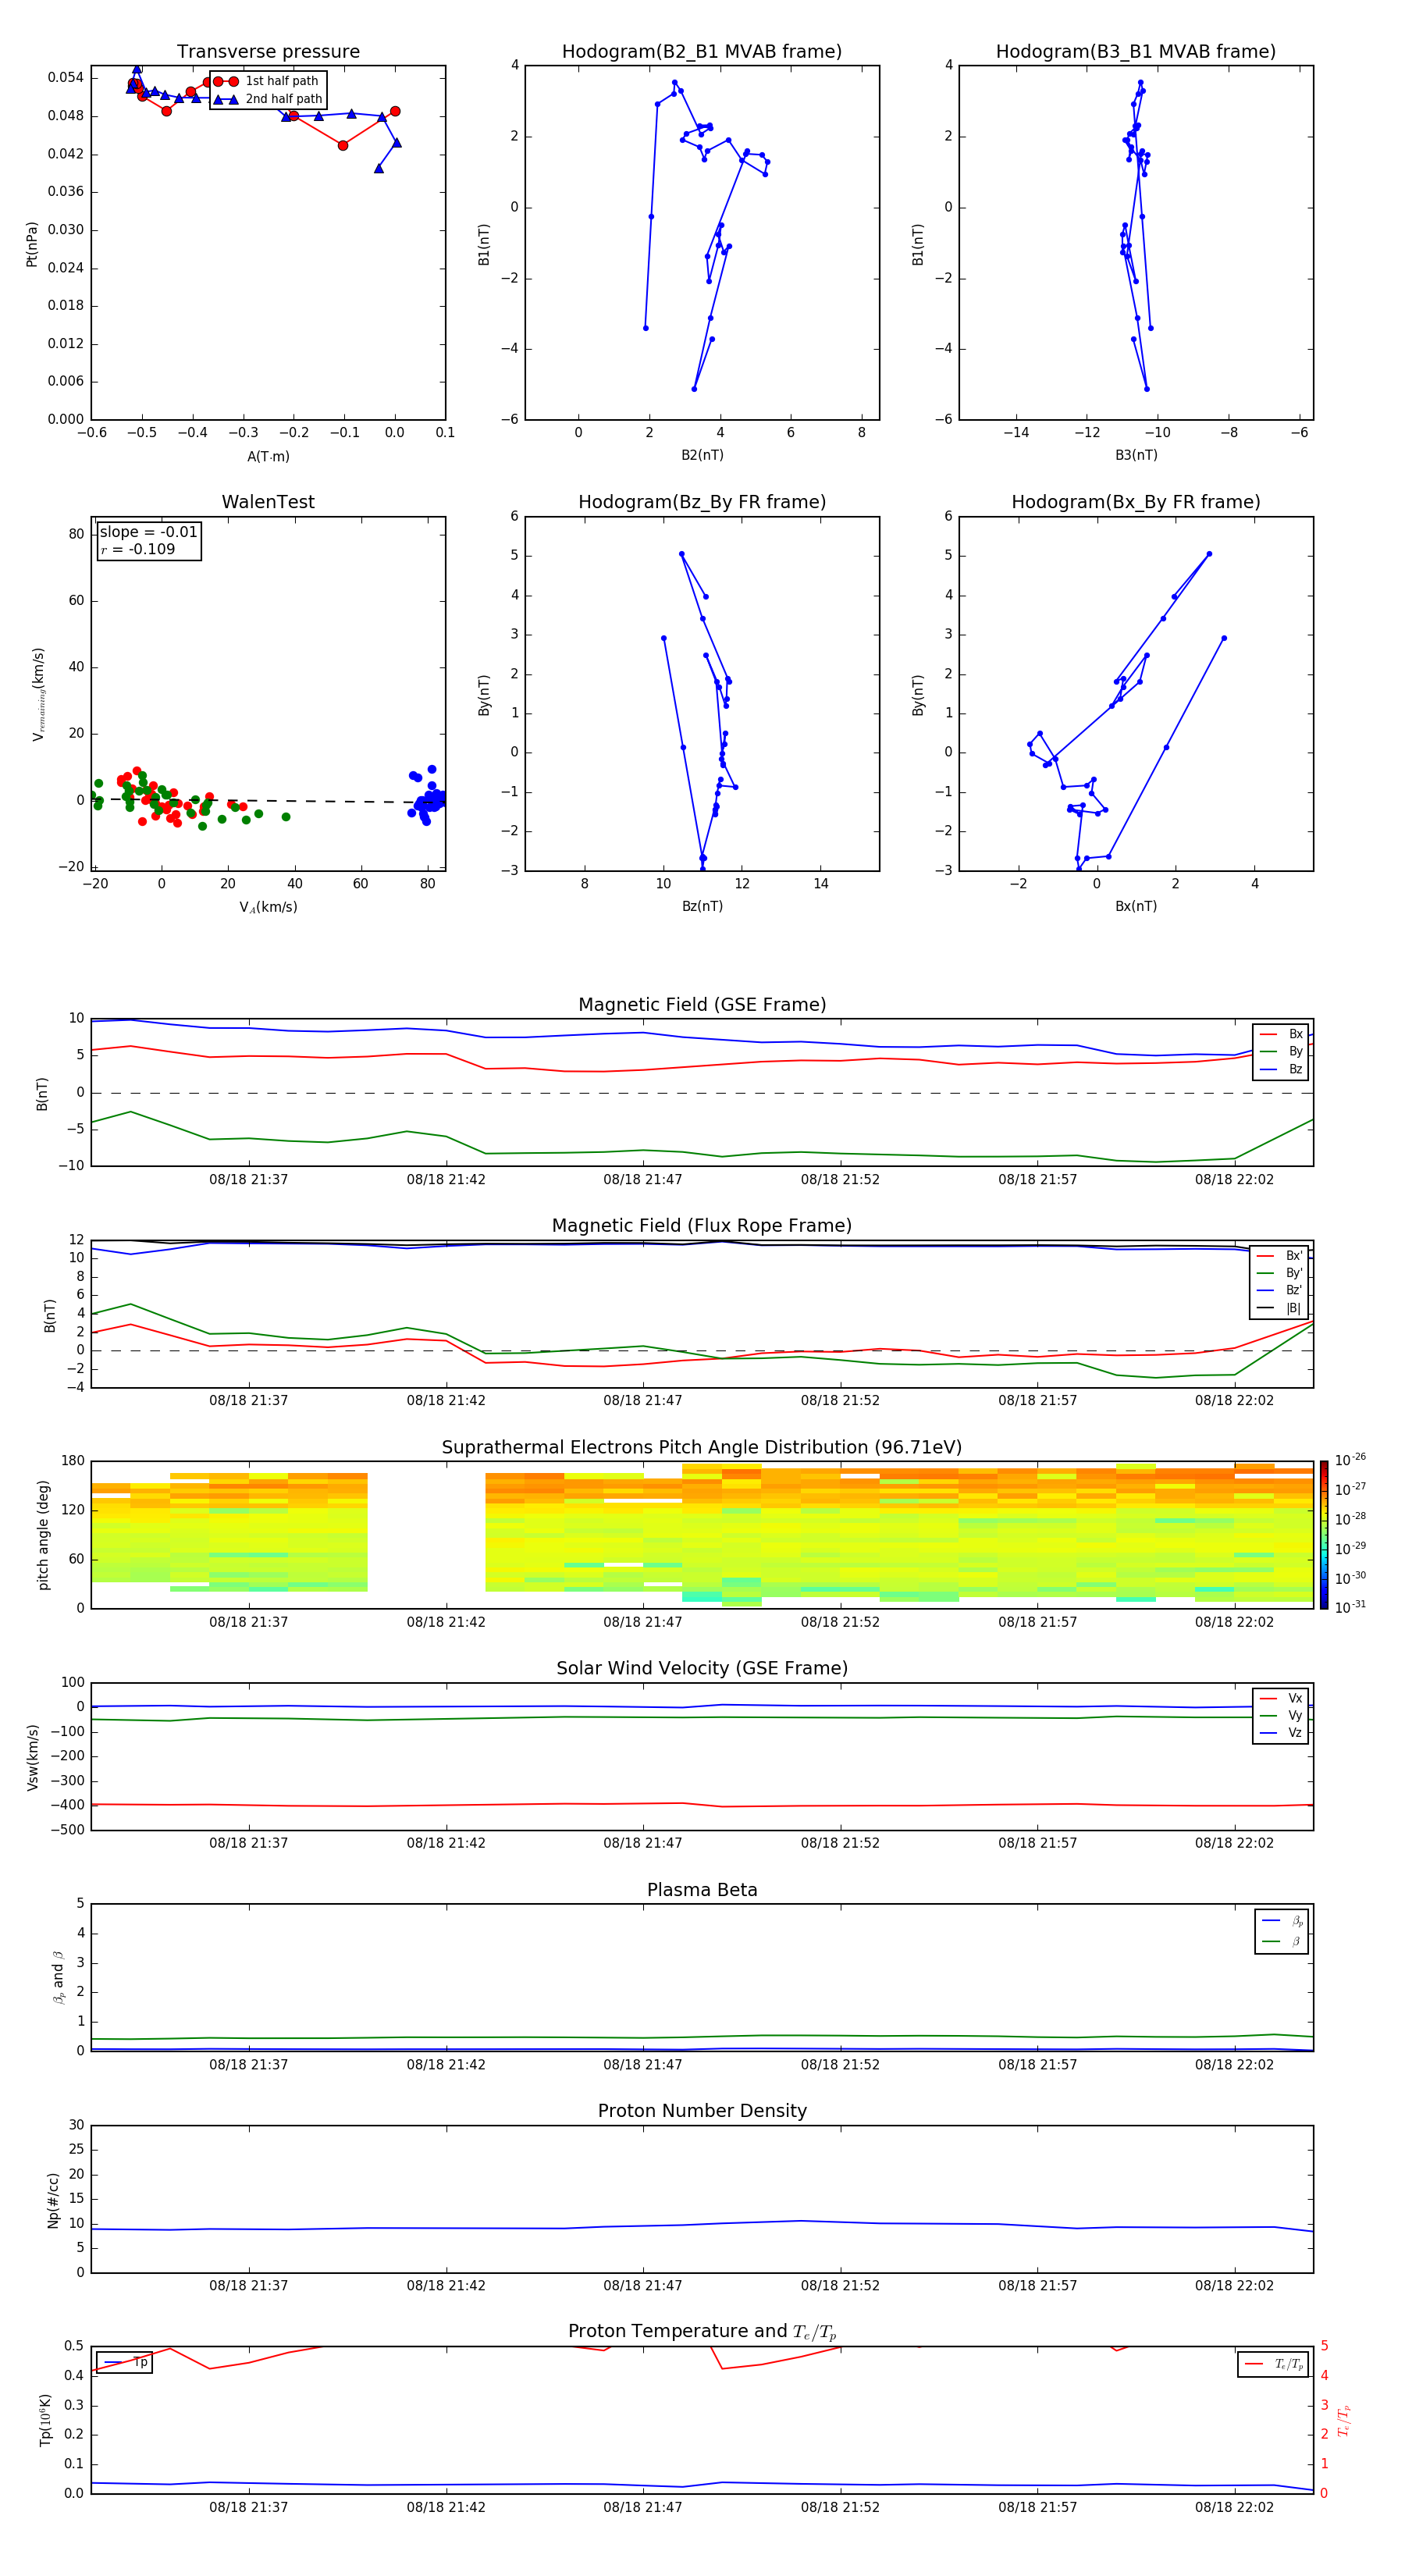Click the A(T·m) x-axis label
The image size is (1405, 2576).
268,456
